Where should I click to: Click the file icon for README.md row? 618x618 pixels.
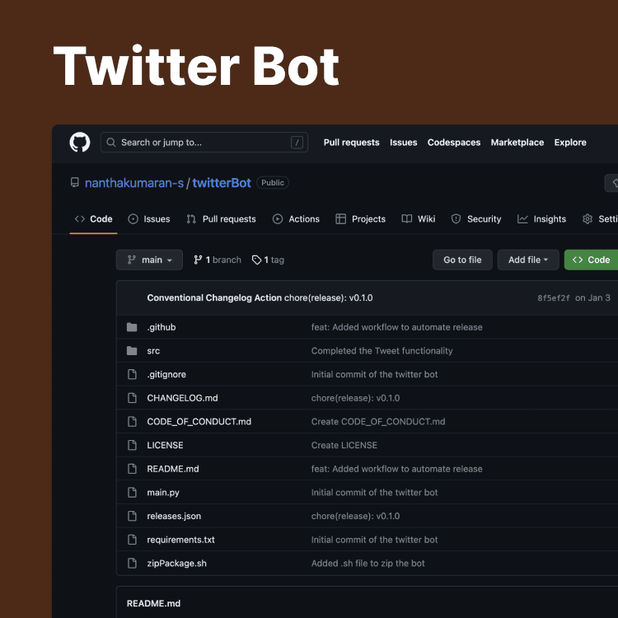(132, 469)
